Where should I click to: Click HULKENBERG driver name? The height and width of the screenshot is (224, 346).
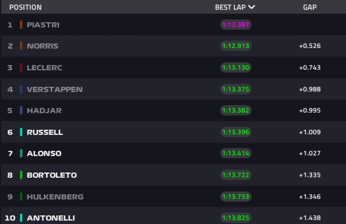tap(55, 197)
